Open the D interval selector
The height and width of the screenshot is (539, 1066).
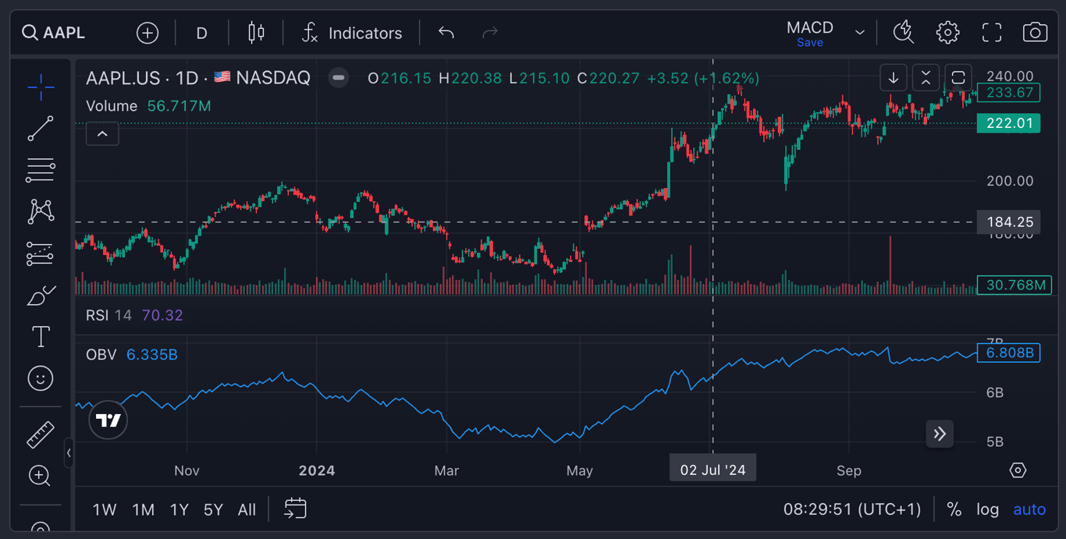pos(201,33)
